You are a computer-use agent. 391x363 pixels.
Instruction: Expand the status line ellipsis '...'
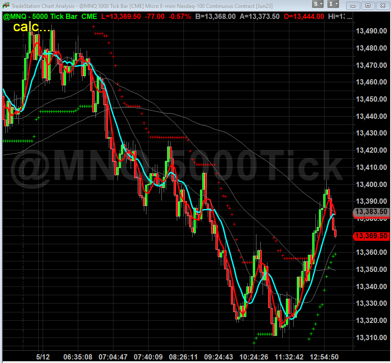(x=350, y=17)
